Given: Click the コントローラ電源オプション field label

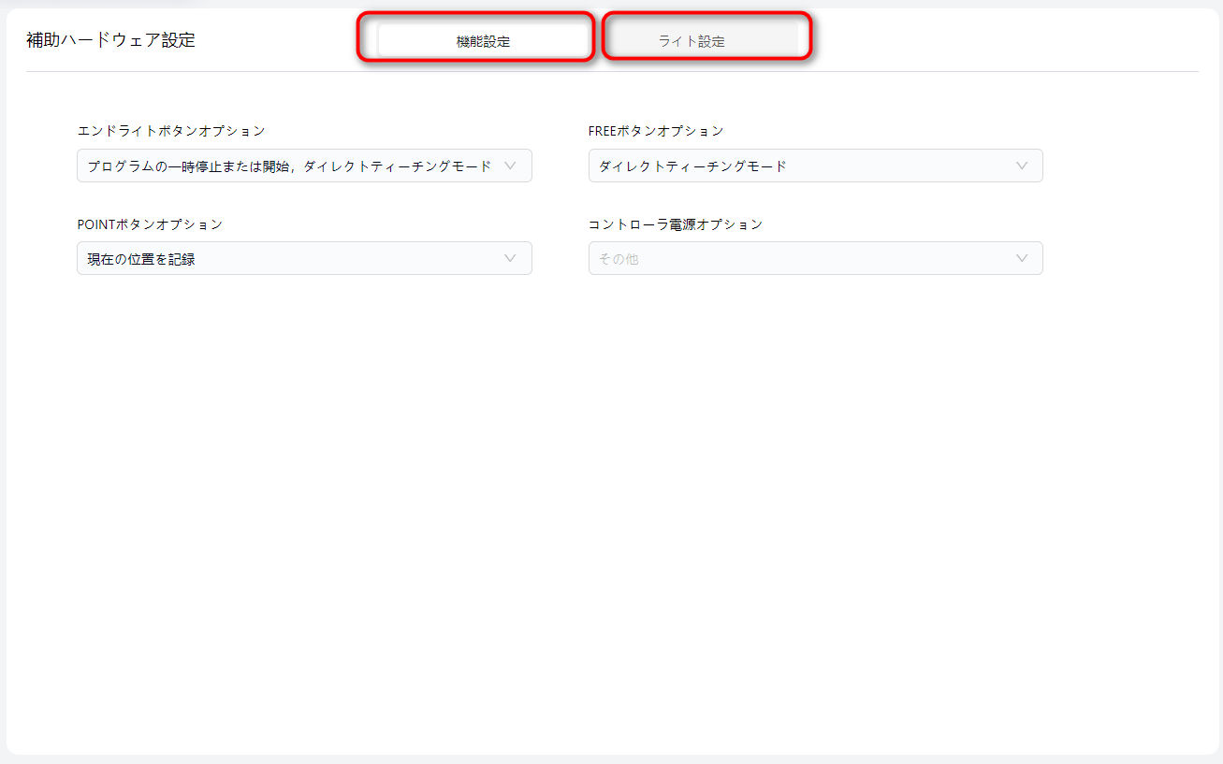Looking at the screenshot, I should point(676,224).
